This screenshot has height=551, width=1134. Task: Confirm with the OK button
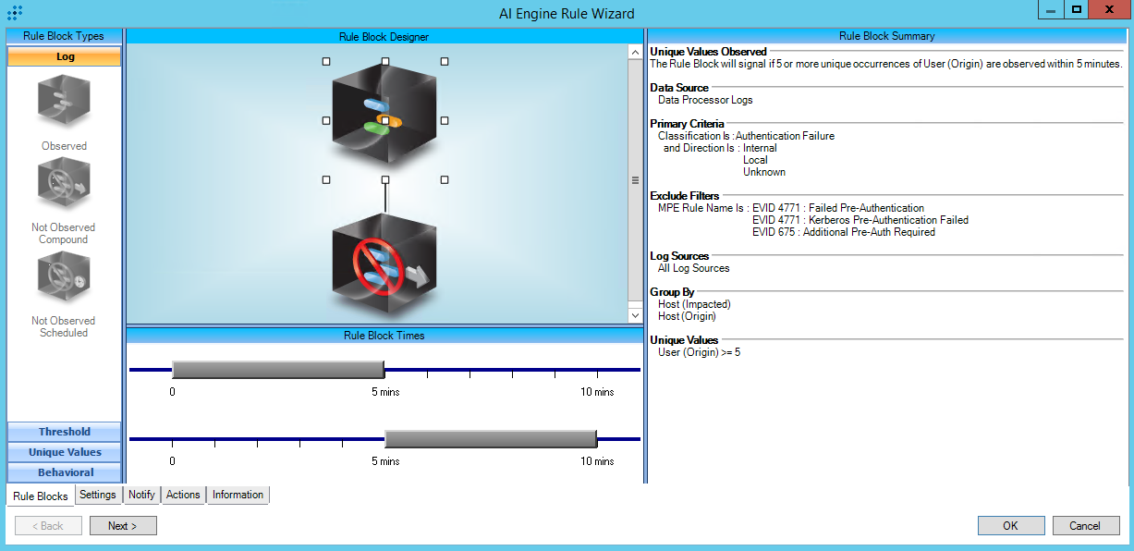[x=1010, y=525]
